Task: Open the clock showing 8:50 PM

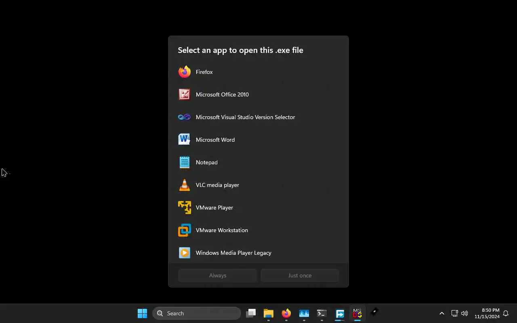Action: tap(487, 313)
